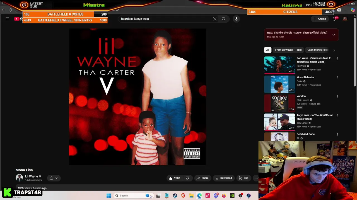Start voice search with the microphone icon
Viewport: 357px width, 200px height.
[236, 19]
